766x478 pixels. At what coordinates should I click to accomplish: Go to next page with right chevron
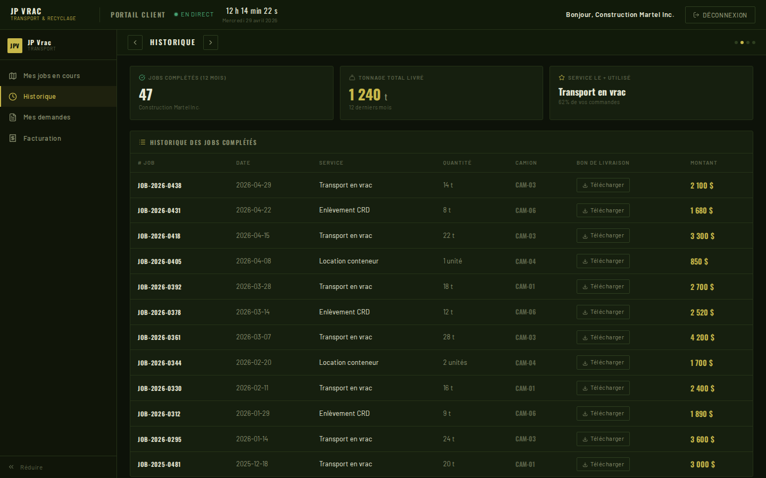(211, 42)
